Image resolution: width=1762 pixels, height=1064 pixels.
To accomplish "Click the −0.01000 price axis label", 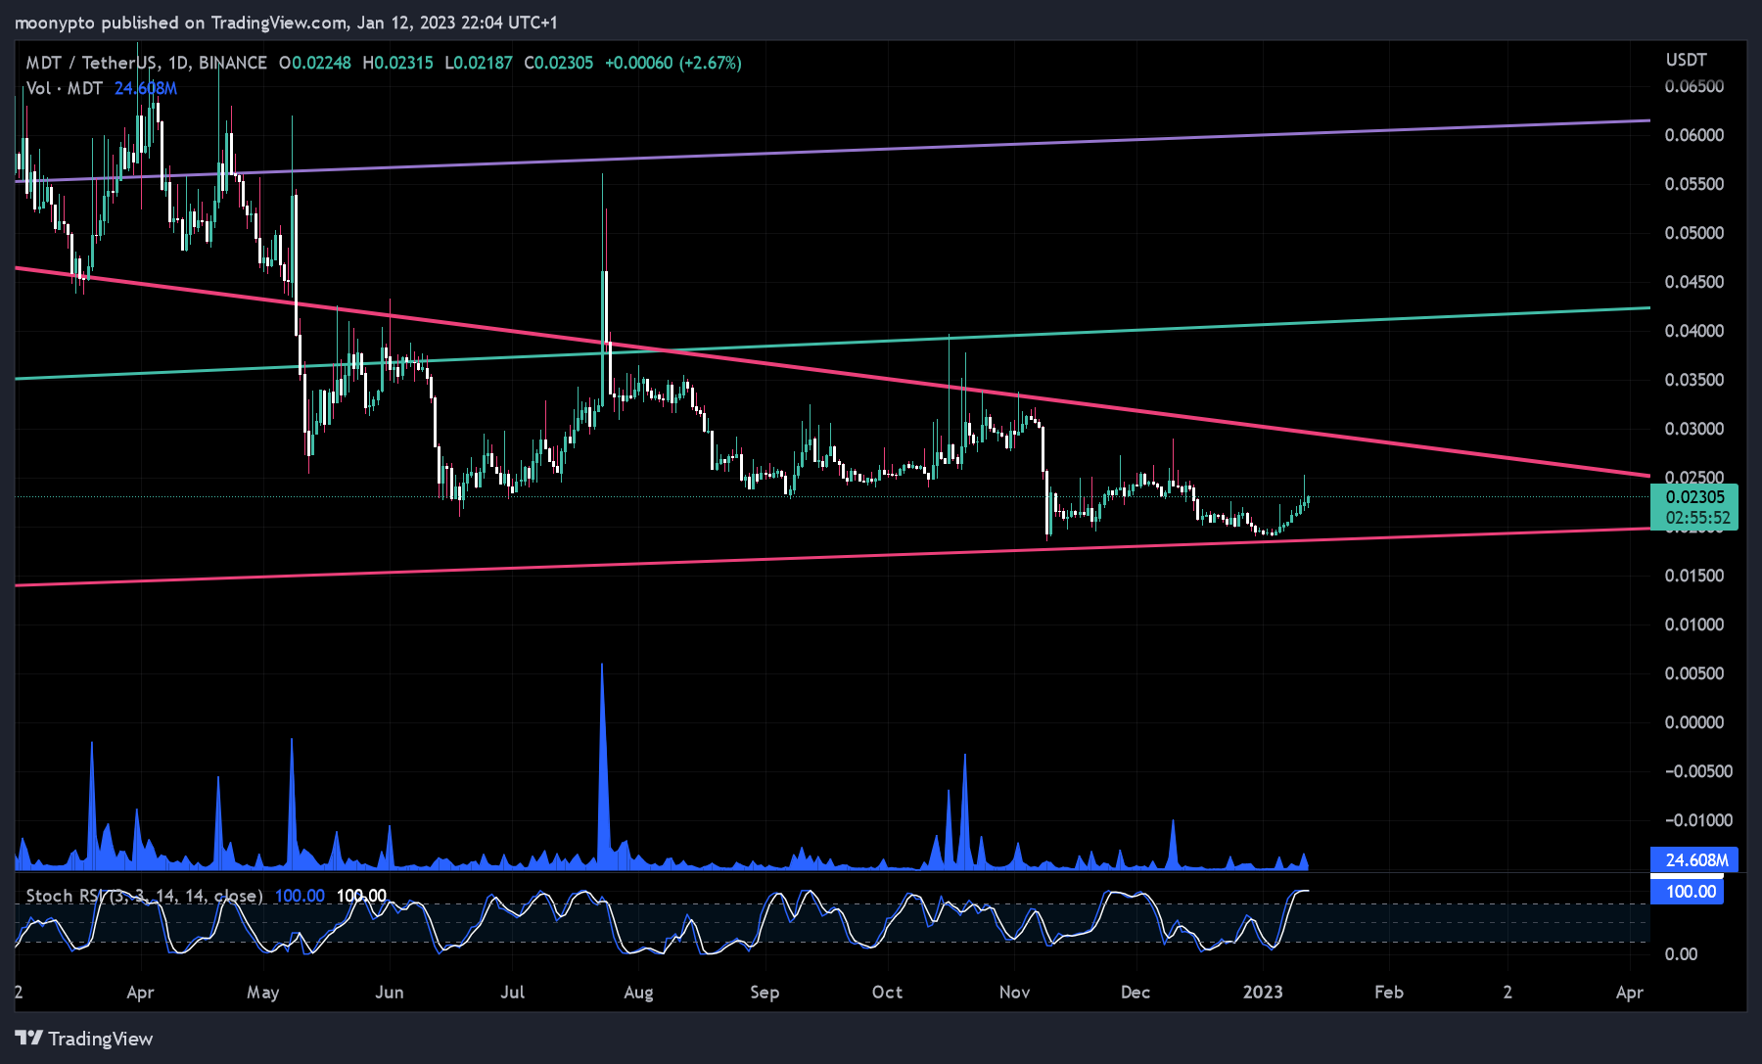I will (1698, 820).
